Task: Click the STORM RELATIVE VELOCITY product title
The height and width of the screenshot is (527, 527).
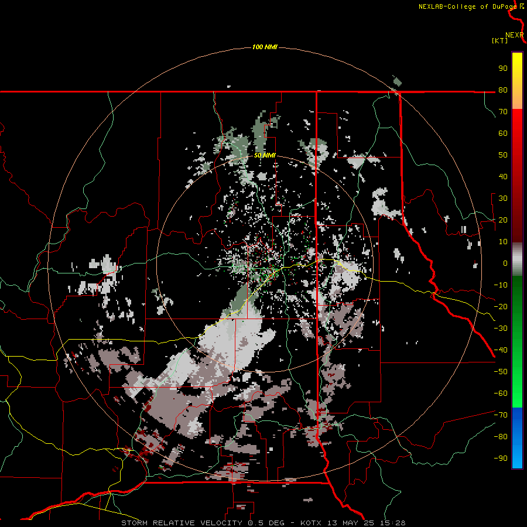Action: click(182, 523)
